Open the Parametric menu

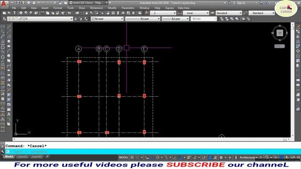128,8
